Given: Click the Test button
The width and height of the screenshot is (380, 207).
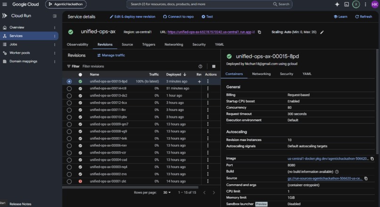Looking at the screenshot, I should click(207, 17).
